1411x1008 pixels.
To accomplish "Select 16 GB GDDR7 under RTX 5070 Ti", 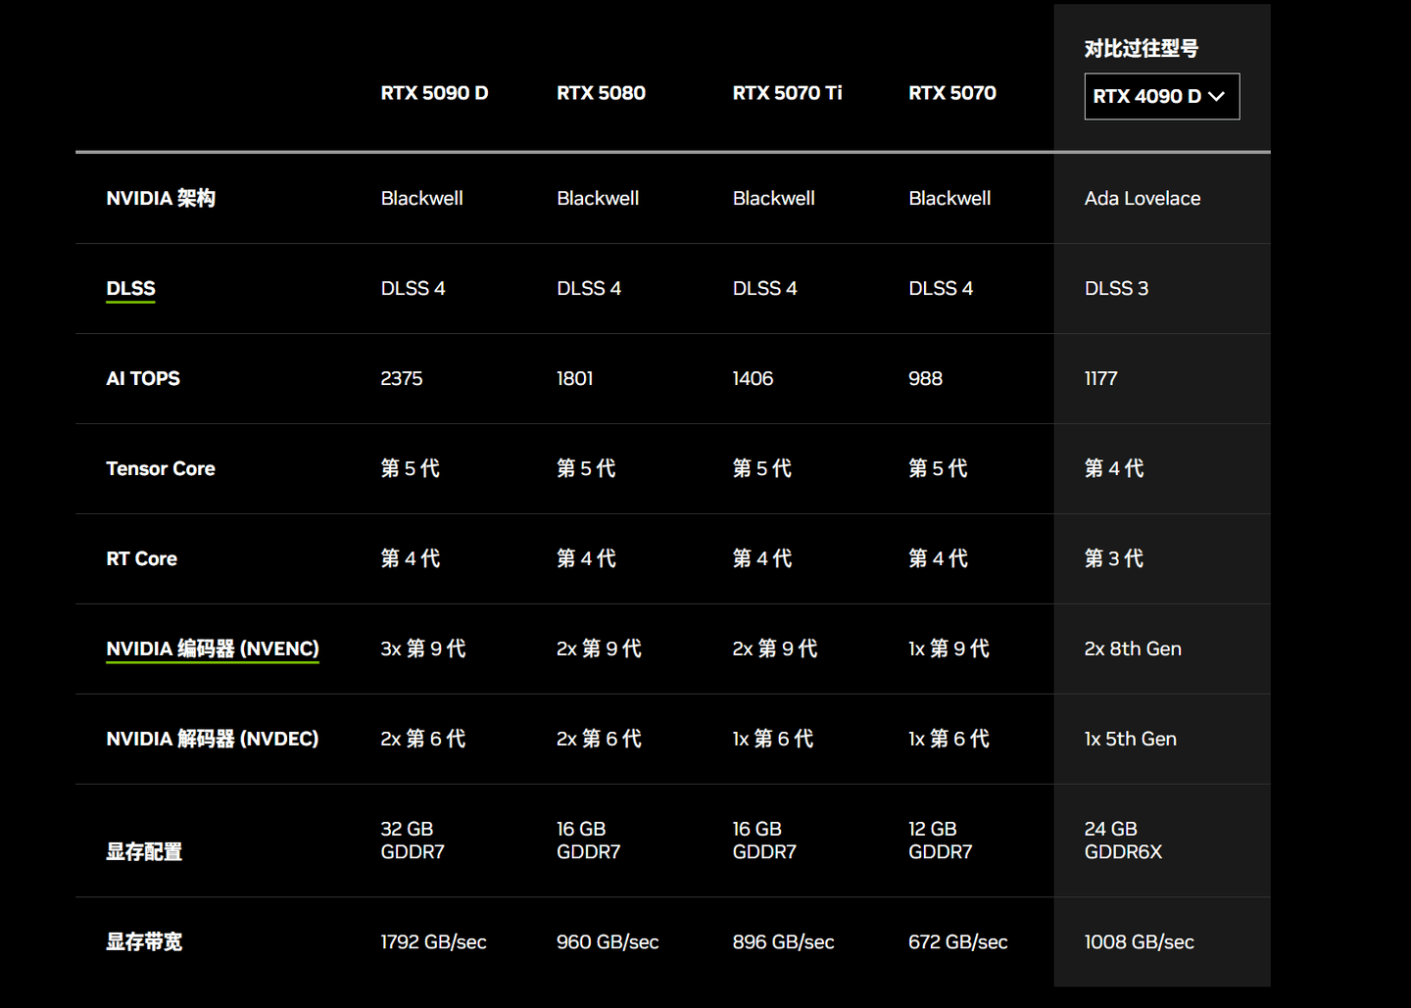I will 764,840.
